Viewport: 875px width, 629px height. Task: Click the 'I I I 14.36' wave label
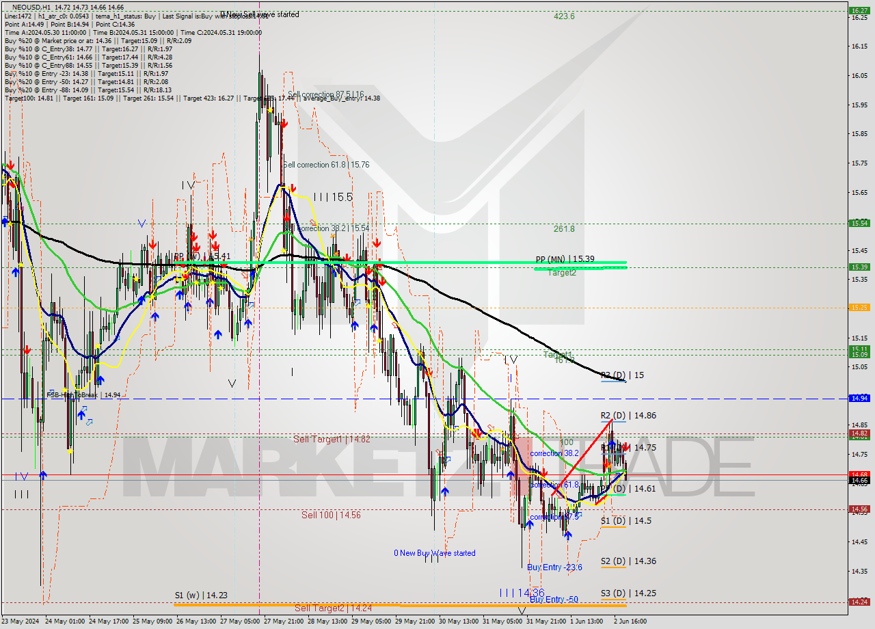pos(522,593)
